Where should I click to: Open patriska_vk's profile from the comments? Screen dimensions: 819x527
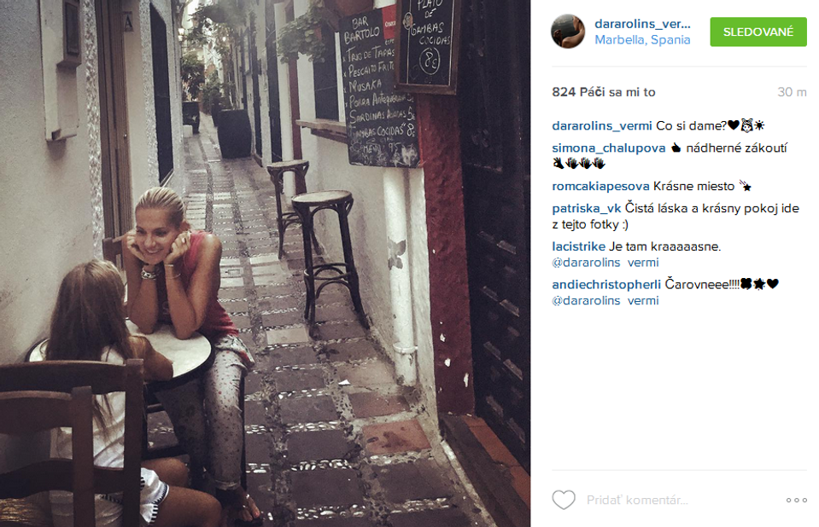pyautogui.click(x=586, y=208)
